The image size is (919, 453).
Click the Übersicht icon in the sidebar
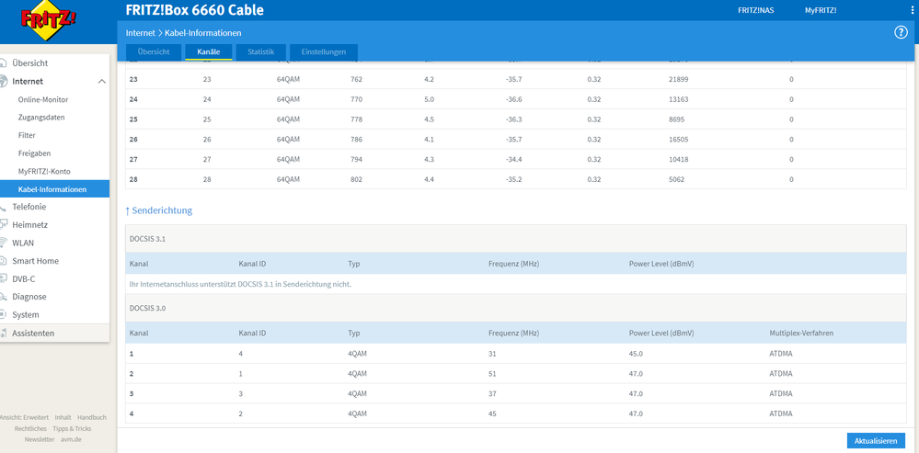point(5,63)
